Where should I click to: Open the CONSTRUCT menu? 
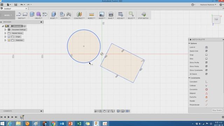pos(79,18)
